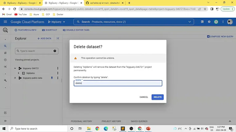Expand the bigquery-public-data project node
Screen dimensions: 236x132
click(x=15, y=78)
